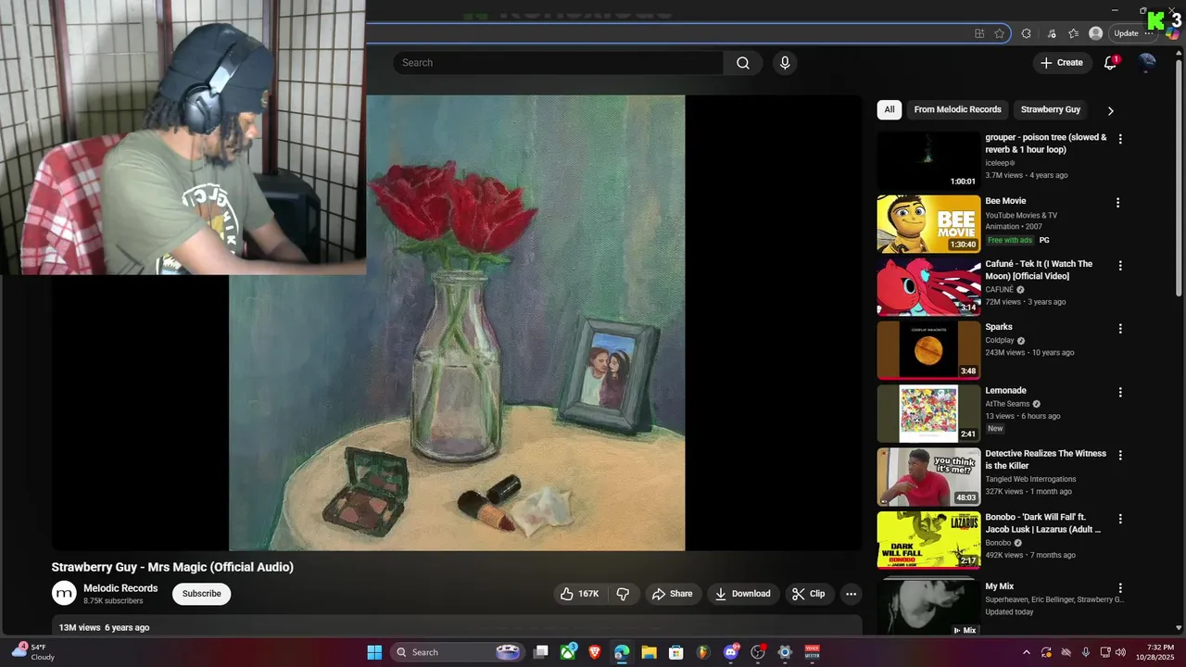Screen dimensions: 1186x667
Task: Open the Sparks Coldplay thumbnail
Action: [x=928, y=350]
